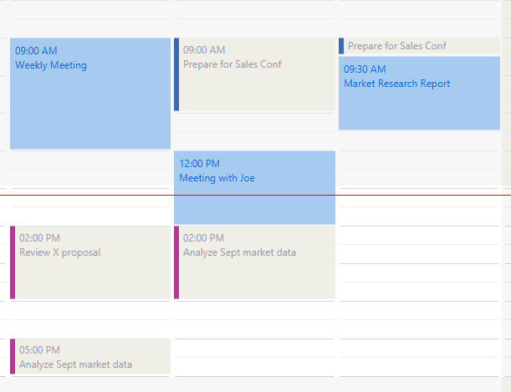Screen dimensions: 511x392
Task: Select empty slot between Weekly Meeting and Review X proposal
Action: click(x=90, y=169)
